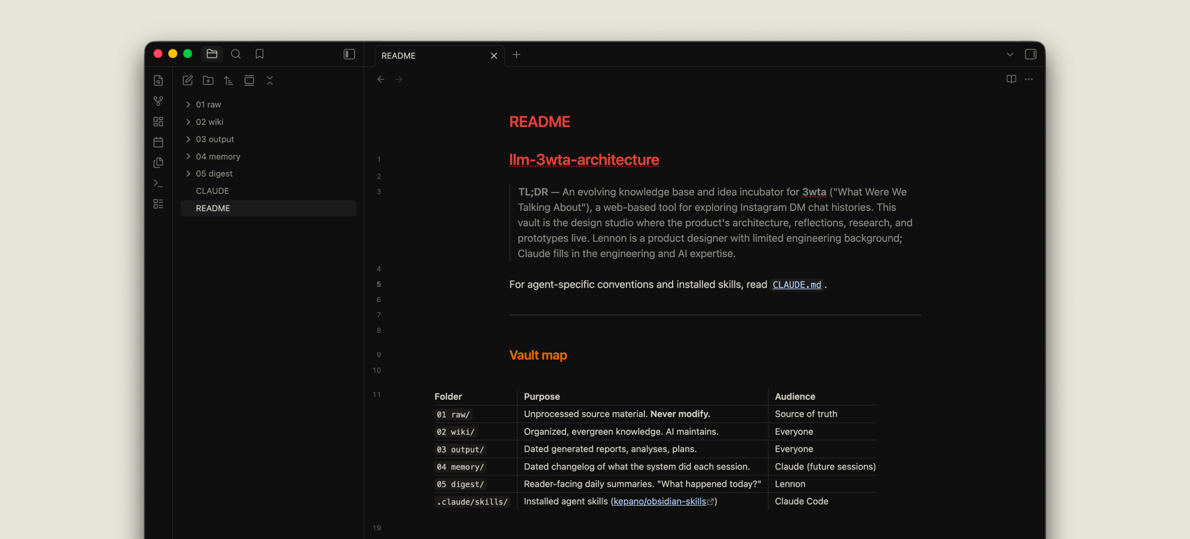Click the "TL;DR" bold text
This screenshot has width=1190, height=539.
tap(533, 192)
